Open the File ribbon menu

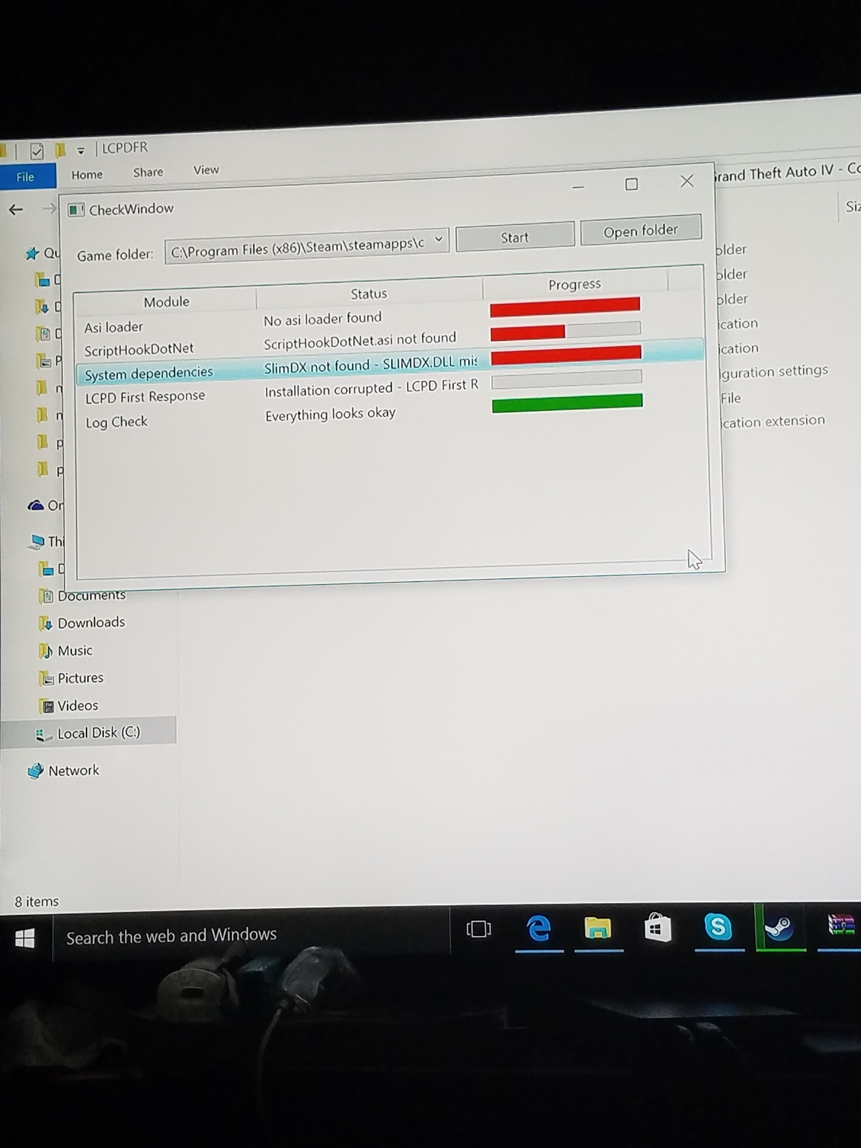(x=25, y=177)
